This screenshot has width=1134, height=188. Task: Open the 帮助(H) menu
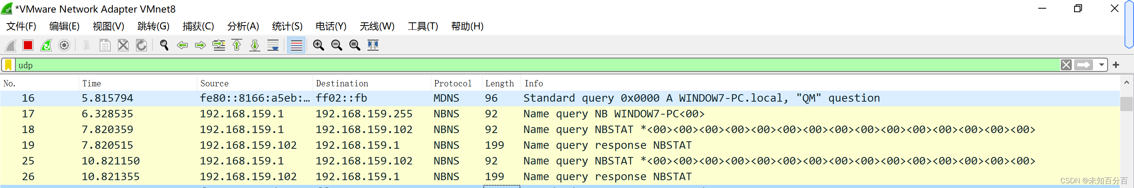[x=467, y=26]
